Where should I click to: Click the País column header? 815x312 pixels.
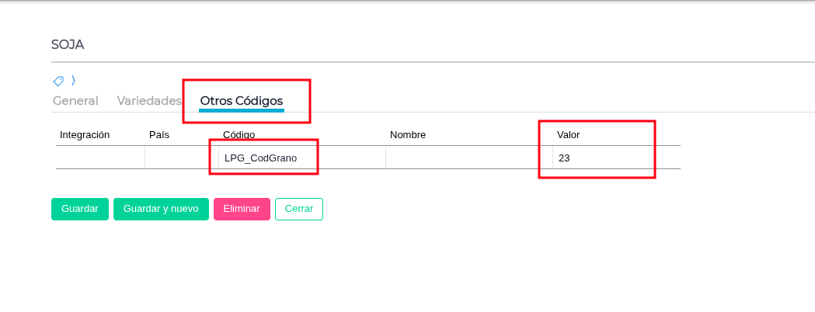pos(159,135)
